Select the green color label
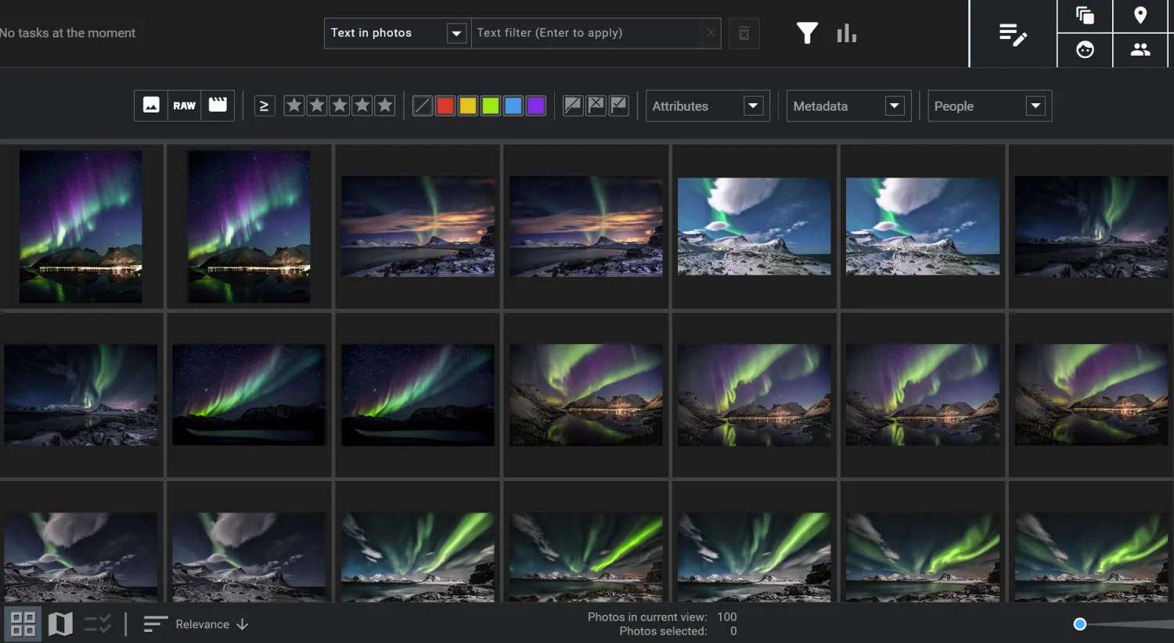Image resolution: width=1174 pixels, height=643 pixels. click(491, 106)
